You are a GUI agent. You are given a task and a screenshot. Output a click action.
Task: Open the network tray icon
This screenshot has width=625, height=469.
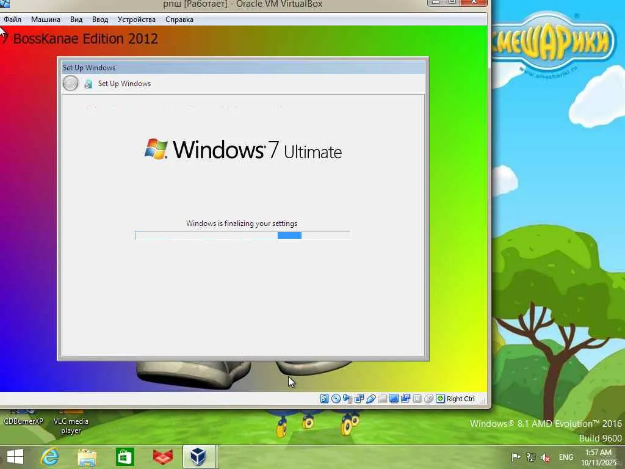coord(531,457)
